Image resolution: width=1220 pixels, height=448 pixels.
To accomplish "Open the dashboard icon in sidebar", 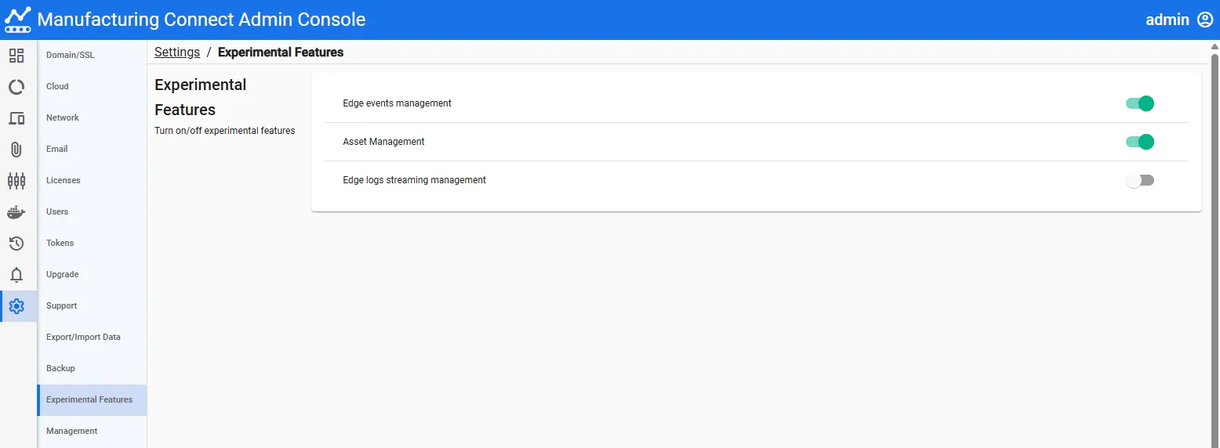I will tap(16, 56).
